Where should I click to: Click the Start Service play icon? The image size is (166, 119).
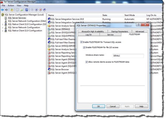click(32, 10)
